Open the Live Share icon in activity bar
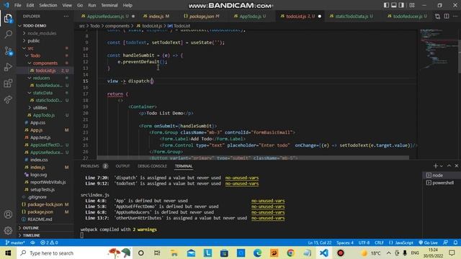Screen dimensions: 461x259 [8, 99]
